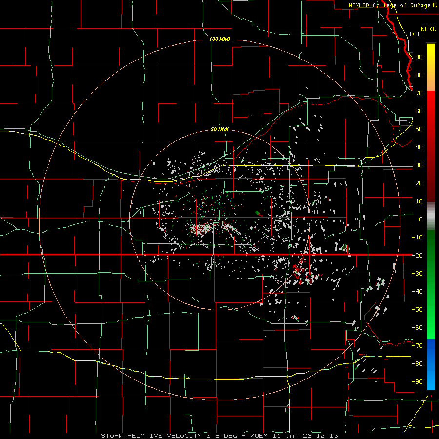Screen dimensions: 439x439
Task: Click the 10 value on velocity scale
Action: (x=419, y=201)
